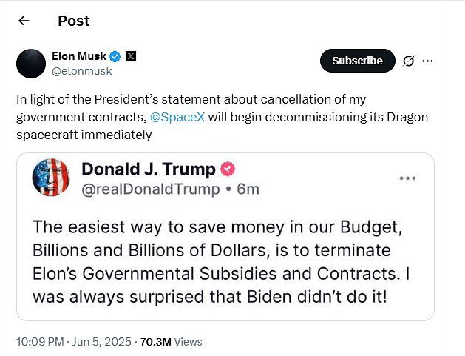The height and width of the screenshot is (356, 465).
Task: Click the pink verified badge next to Trump
Action: point(228,169)
